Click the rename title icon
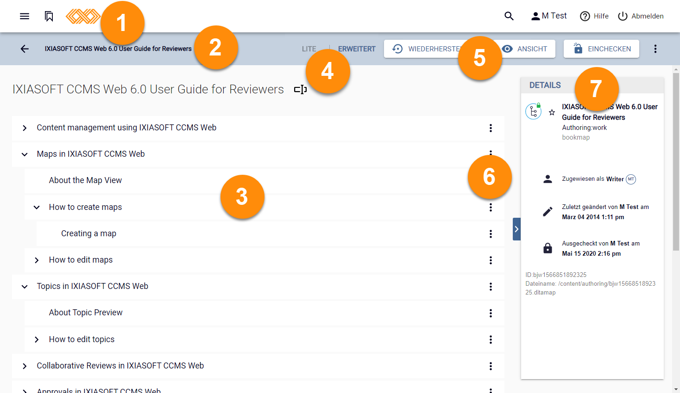This screenshot has height=393, width=680. click(x=301, y=89)
